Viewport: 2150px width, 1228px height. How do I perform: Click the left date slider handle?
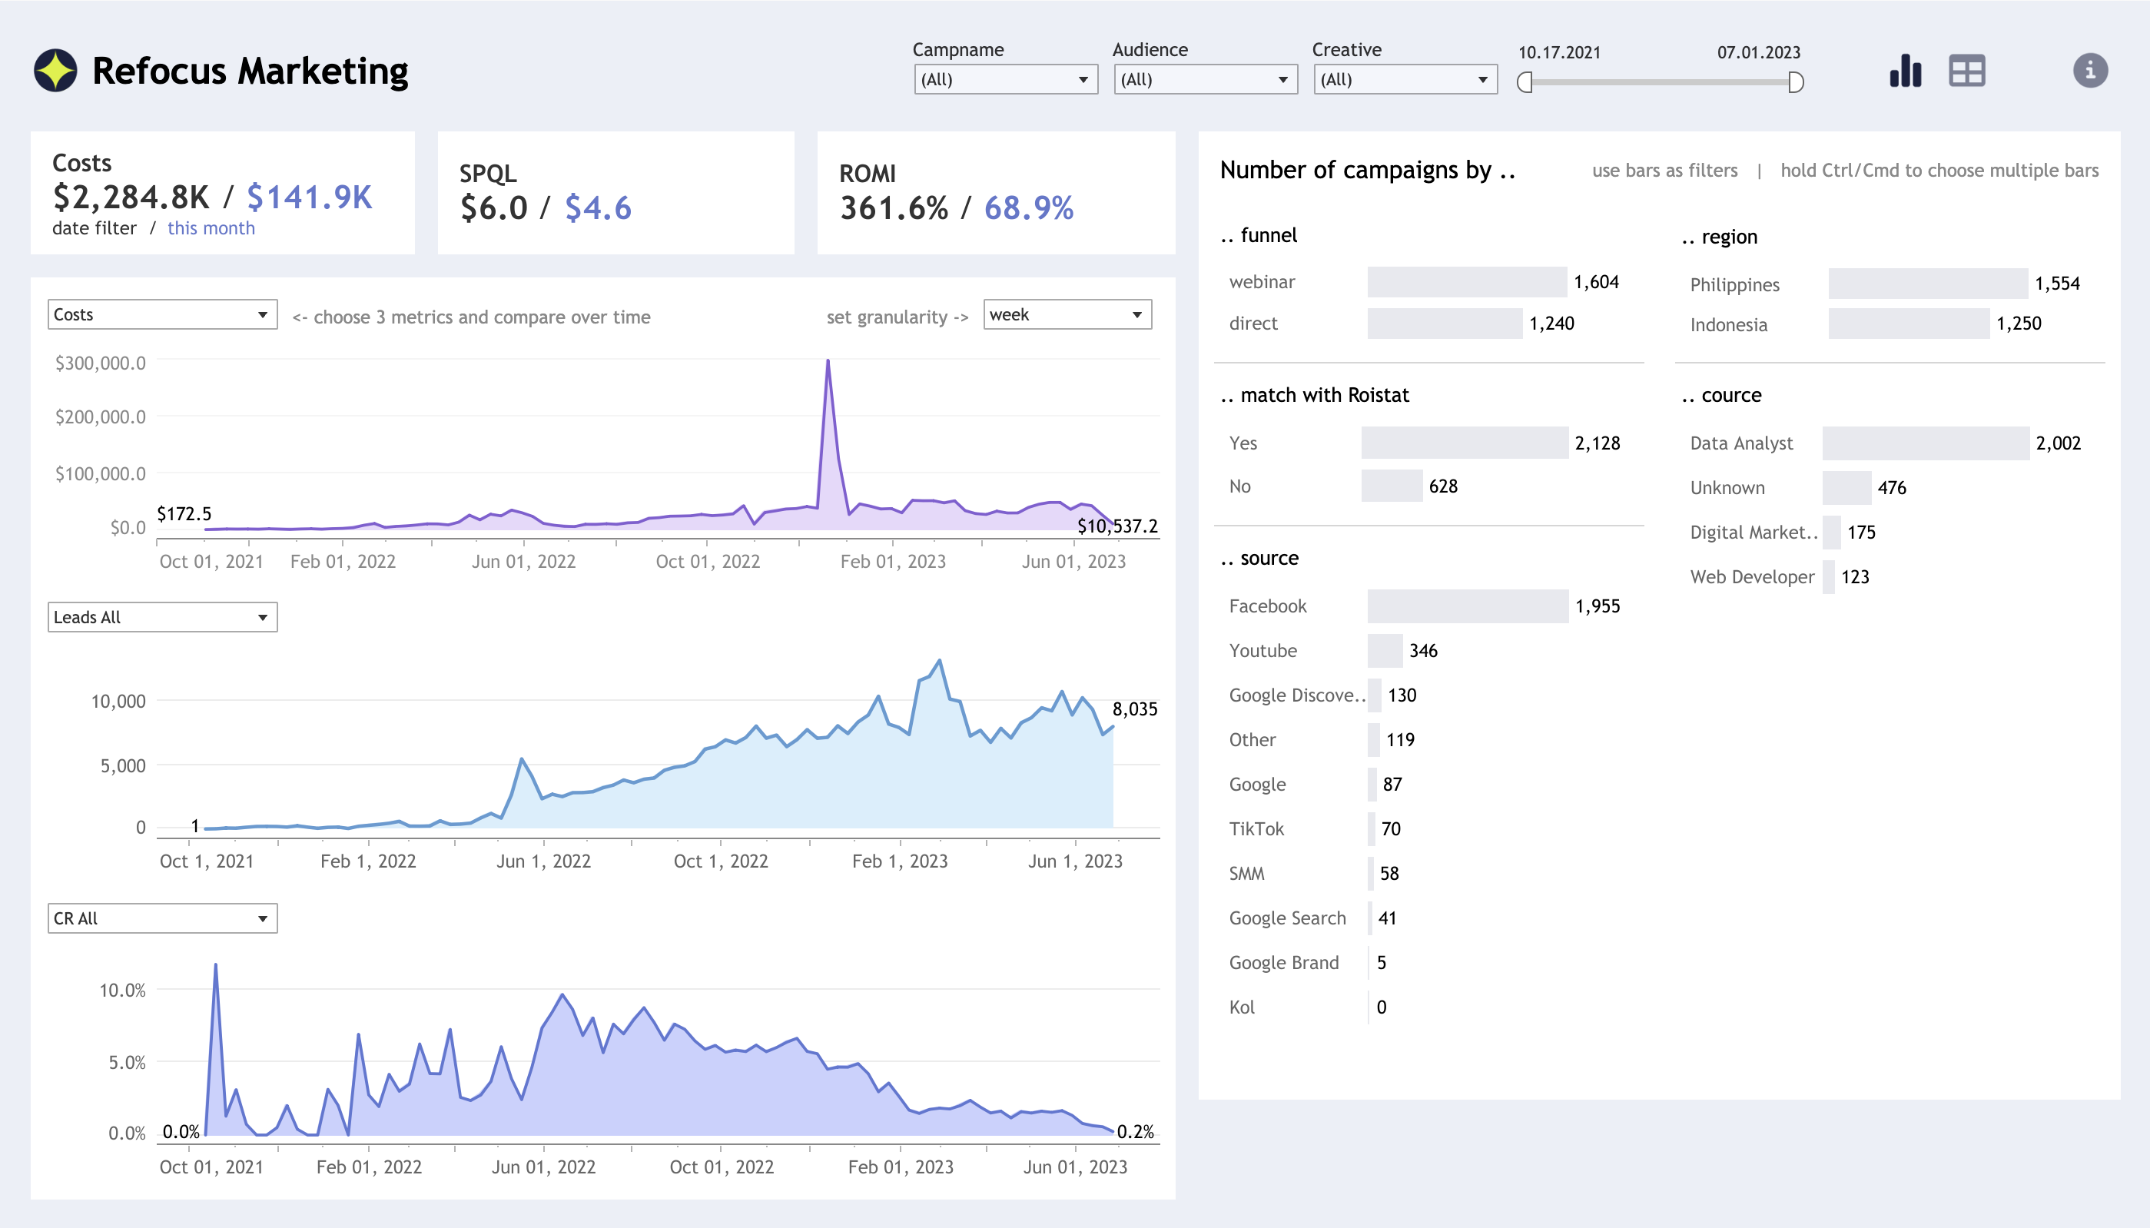click(1525, 83)
